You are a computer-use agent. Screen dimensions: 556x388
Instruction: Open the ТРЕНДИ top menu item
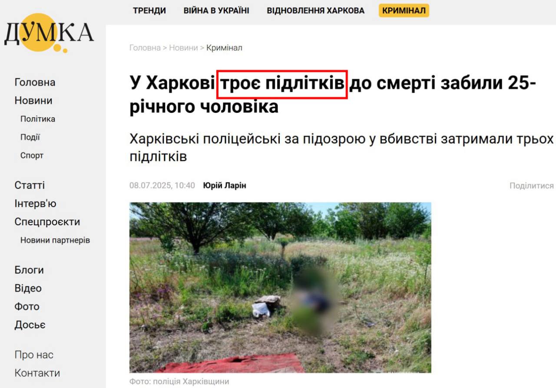click(149, 11)
